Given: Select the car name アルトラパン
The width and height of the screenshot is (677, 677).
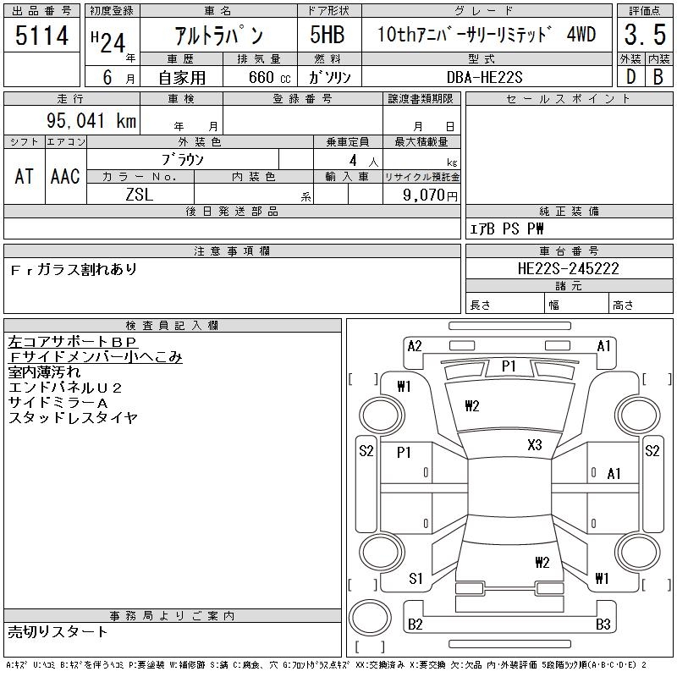Looking at the screenshot, I should click(219, 35).
